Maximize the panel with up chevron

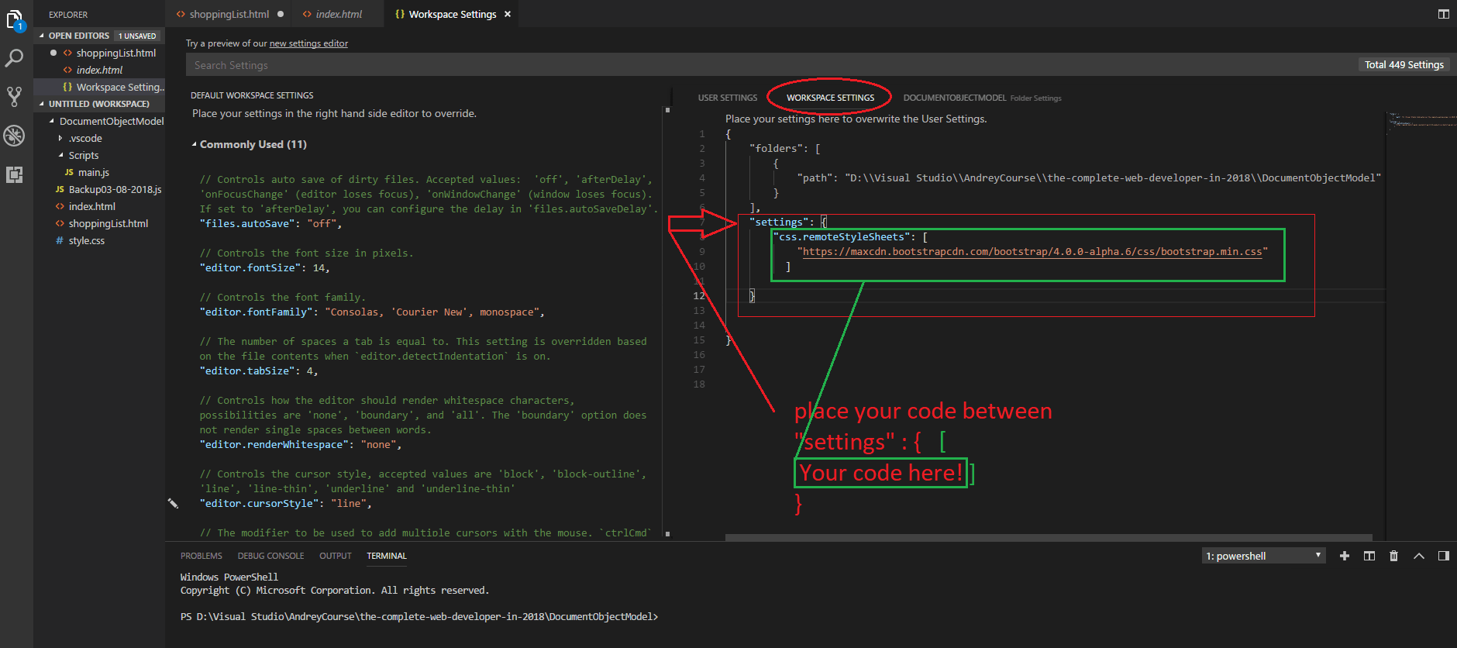pyautogui.click(x=1419, y=556)
